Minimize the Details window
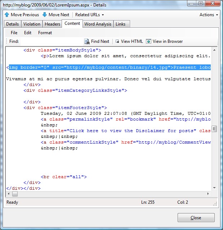The image size is (223, 230). pos(192,4)
